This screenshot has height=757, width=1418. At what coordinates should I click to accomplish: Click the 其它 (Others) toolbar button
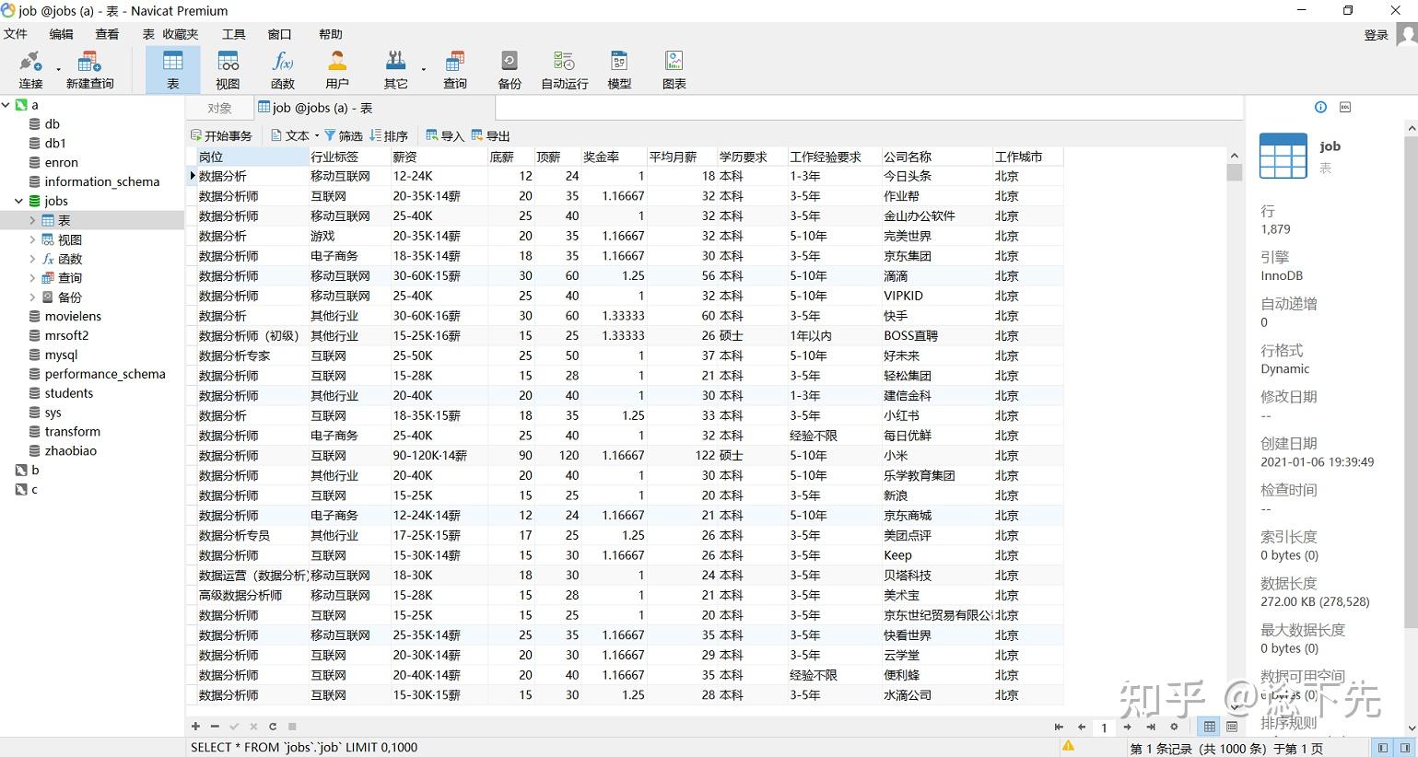(395, 70)
